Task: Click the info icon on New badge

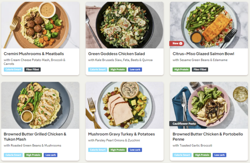Action: coord(181,43)
